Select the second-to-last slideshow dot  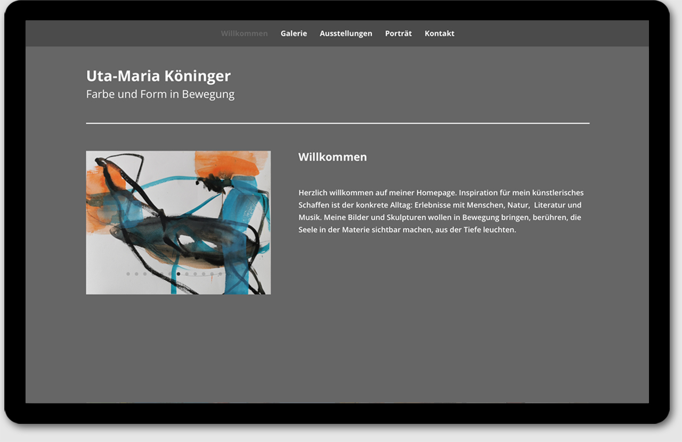(212, 274)
